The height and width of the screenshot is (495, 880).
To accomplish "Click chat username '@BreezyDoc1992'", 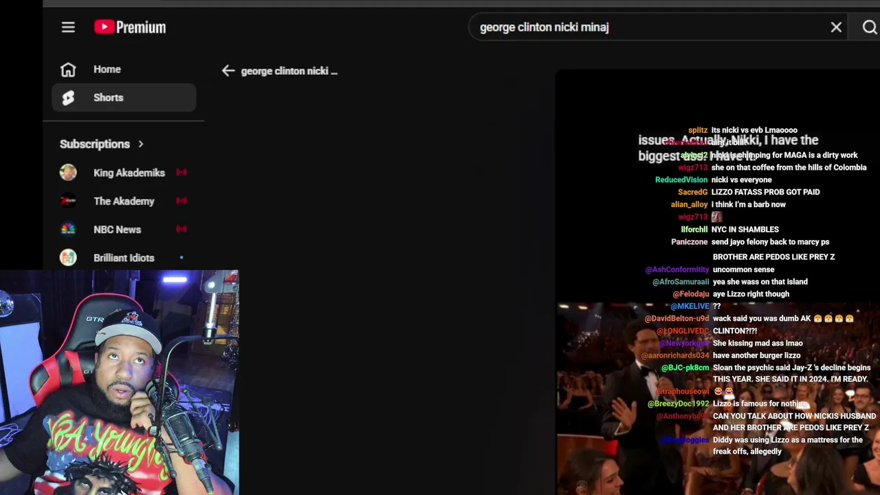I will [679, 404].
